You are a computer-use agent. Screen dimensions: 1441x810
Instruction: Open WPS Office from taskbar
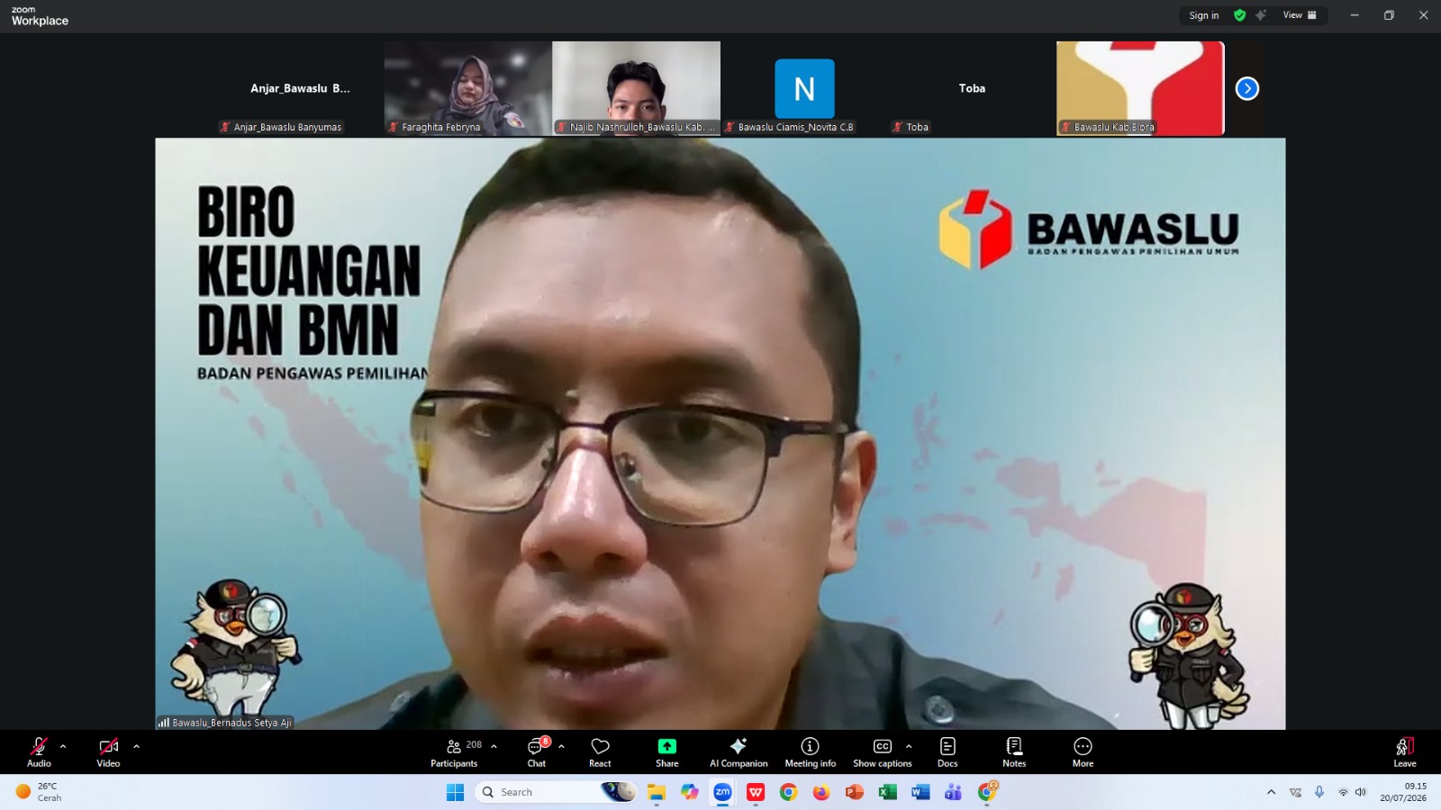[756, 792]
